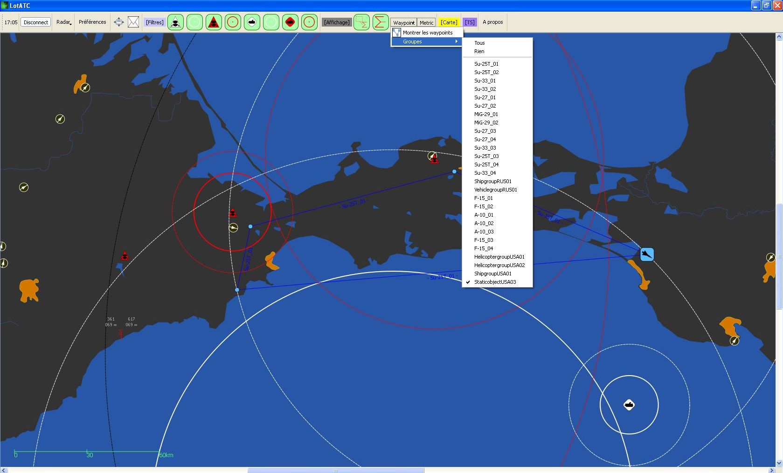Toggle friendly aircraft filter icon
The height and width of the screenshot is (473, 783).
[175, 22]
